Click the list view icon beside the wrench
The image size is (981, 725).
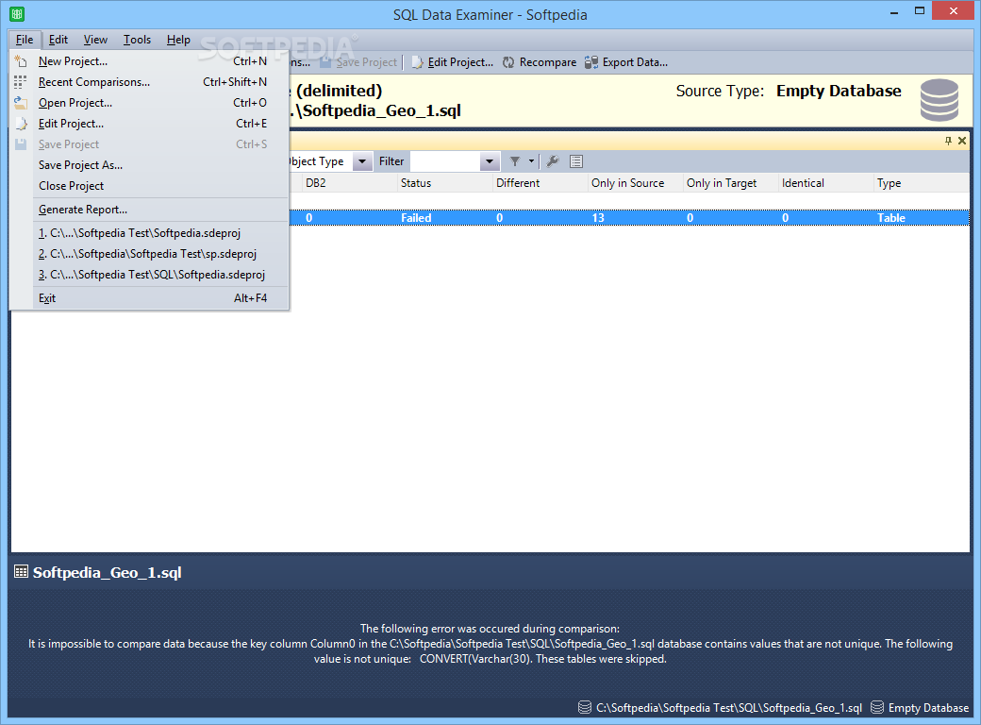(576, 161)
